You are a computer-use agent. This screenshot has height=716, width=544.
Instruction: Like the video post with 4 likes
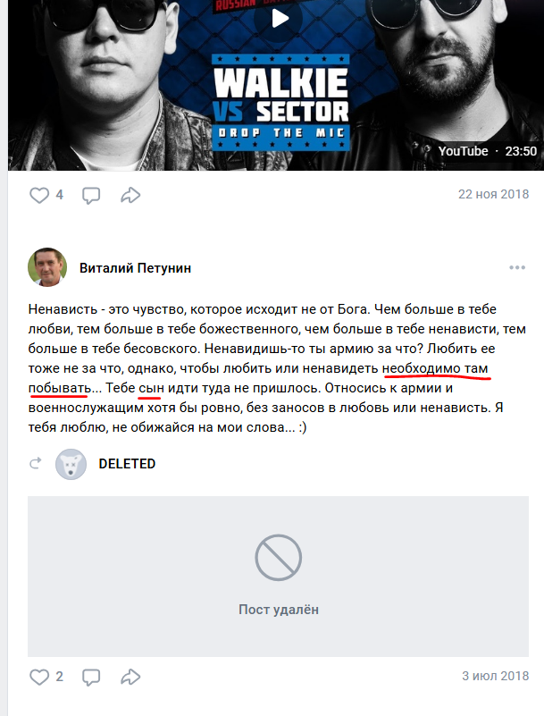39,195
